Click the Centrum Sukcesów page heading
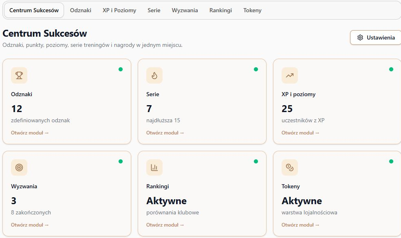401x238 pixels. click(45, 33)
